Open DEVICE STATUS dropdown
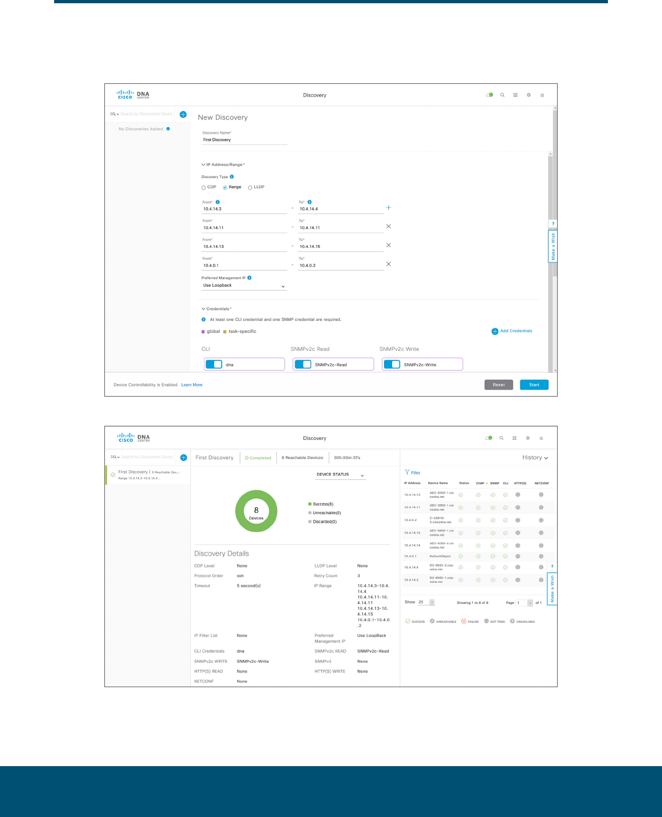Image resolution: width=662 pixels, height=817 pixels. click(x=341, y=475)
